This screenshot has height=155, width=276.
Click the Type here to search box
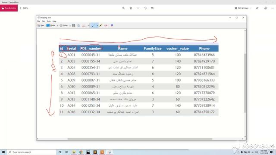pos(31,152)
